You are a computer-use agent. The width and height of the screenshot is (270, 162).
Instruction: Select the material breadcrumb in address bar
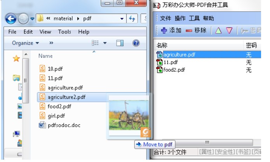[63, 18]
